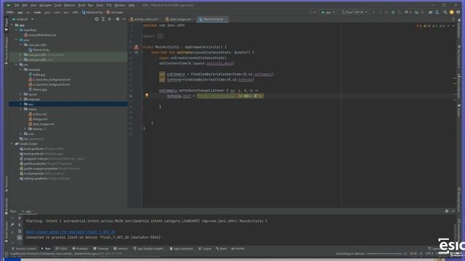The width and height of the screenshot is (465, 261).
Task: Open the Run tool window button
Action: [x=46, y=249]
